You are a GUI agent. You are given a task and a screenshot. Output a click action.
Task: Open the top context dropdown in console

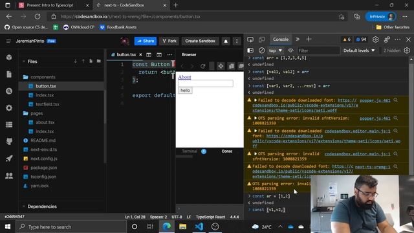pyautogui.click(x=275, y=50)
